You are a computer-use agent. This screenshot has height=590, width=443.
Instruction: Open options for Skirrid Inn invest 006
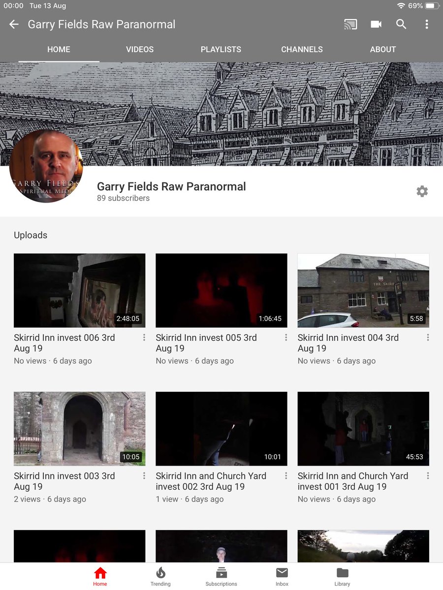pyautogui.click(x=144, y=337)
